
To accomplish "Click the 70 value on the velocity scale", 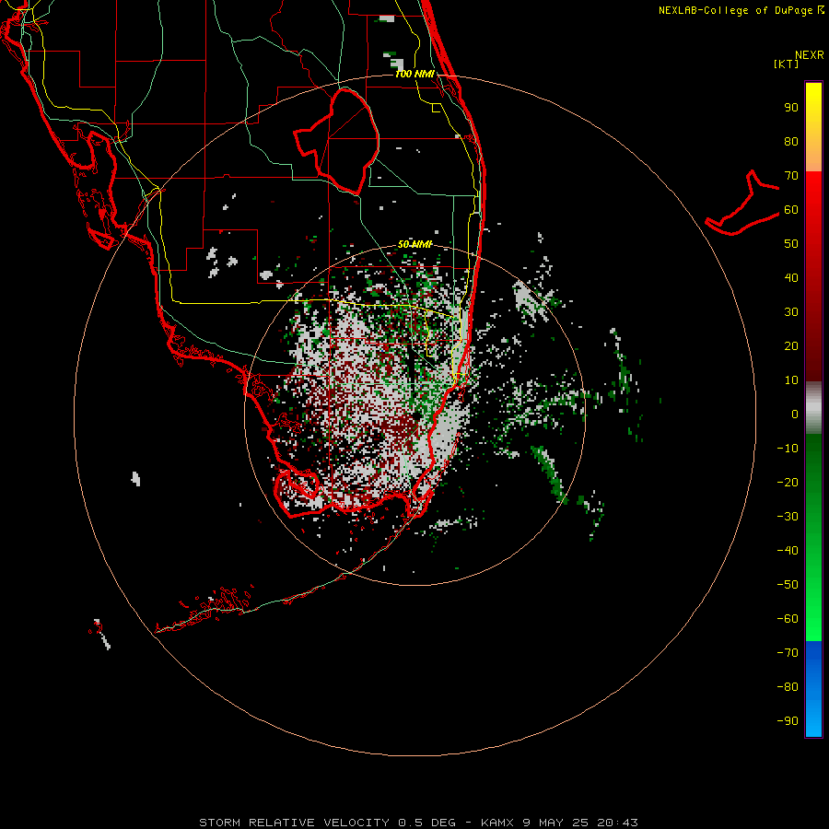I will (x=791, y=176).
